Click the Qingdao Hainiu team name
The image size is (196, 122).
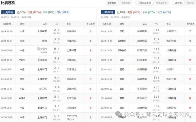click(x=42, y=50)
